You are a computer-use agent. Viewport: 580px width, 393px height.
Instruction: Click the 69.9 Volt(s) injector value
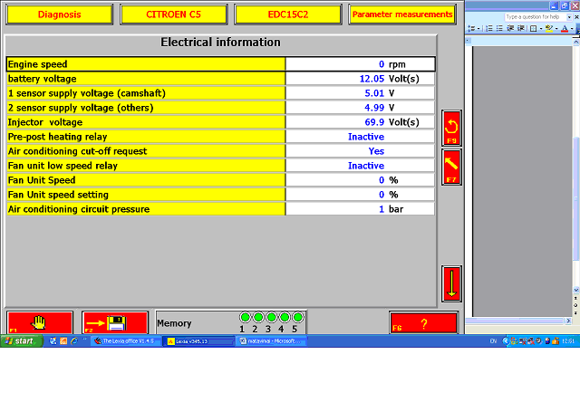pyautogui.click(x=391, y=122)
